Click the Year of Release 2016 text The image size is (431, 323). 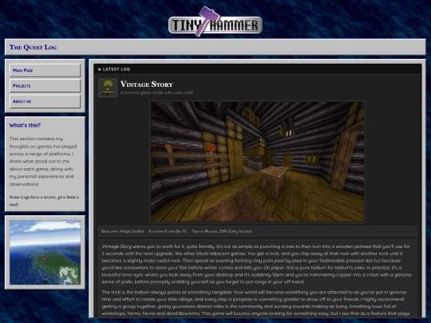pyautogui.click(x=222, y=231)
